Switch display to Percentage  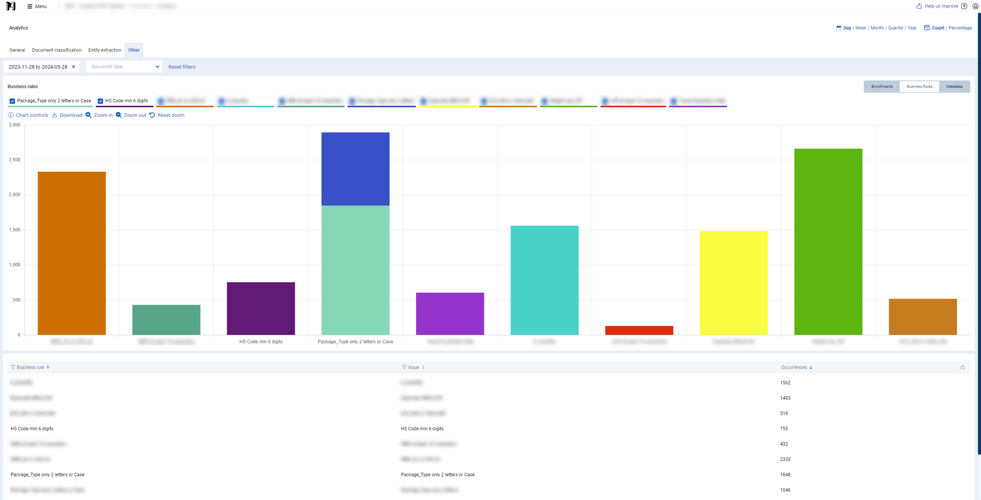click(960, 28)
